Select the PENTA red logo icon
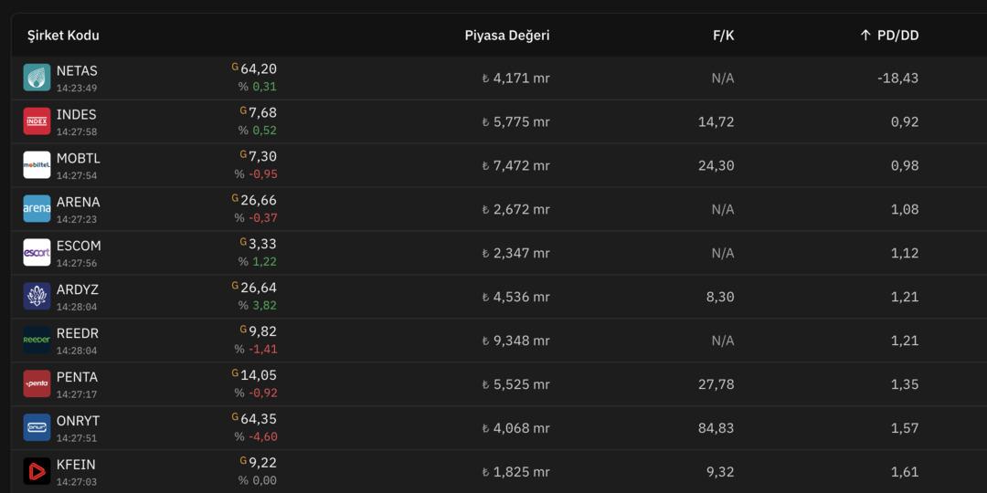This screenshot has height=493, width=987. coord(37,384)
